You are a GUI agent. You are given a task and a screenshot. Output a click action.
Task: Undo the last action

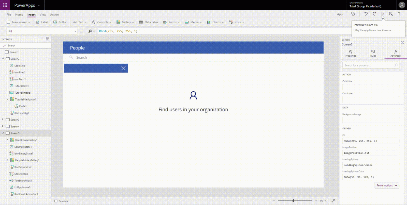point(366,14)
